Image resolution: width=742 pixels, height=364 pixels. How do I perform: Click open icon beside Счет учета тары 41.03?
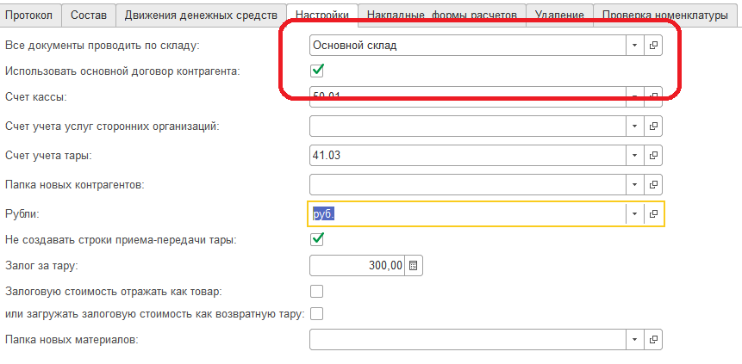pos(653,156)
